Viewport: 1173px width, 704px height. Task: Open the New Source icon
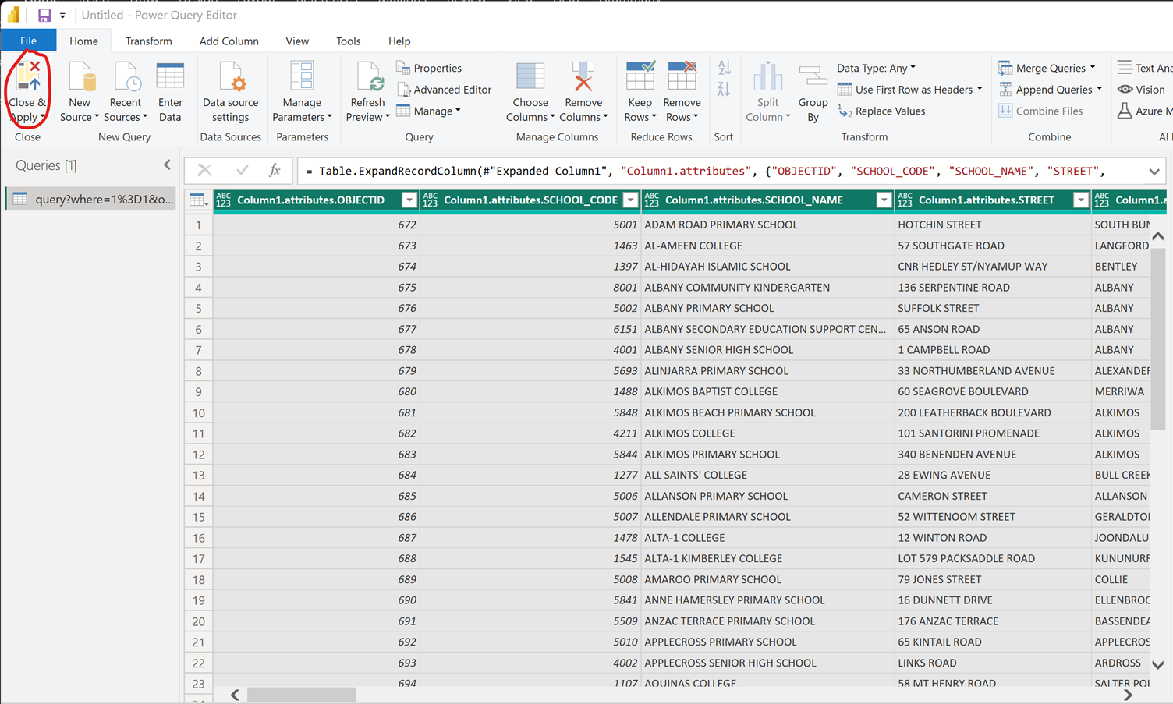(x=81, y=77)
